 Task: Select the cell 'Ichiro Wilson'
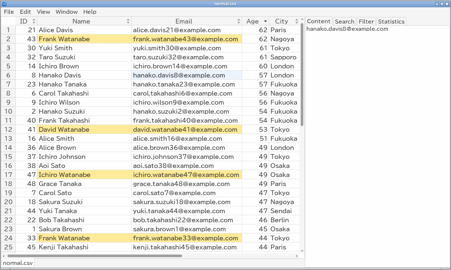84,102
